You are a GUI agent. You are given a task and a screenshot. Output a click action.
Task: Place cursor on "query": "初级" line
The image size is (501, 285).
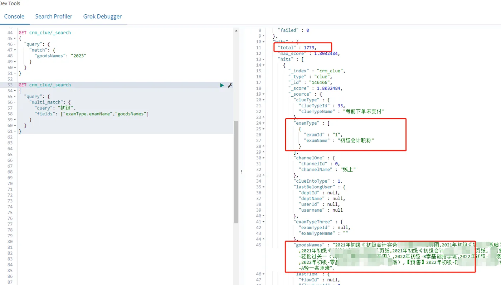(55, 108)
